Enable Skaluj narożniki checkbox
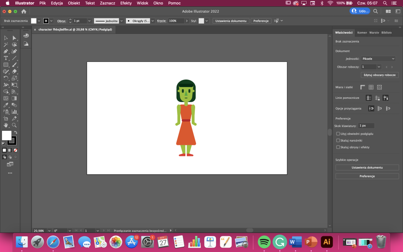The image size is (403, 252). coord(338,141)
